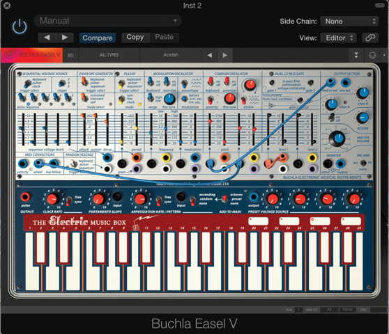Toggle the plugin power bypass button

[20, 26]
